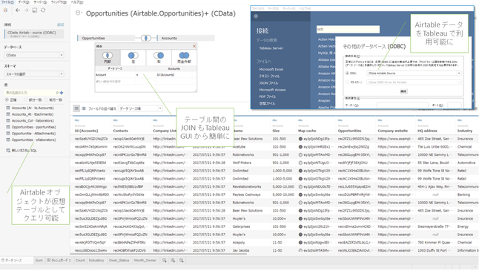Select the left join (左) icon
The width and height of the screenshot is (482, 271).
133,56
